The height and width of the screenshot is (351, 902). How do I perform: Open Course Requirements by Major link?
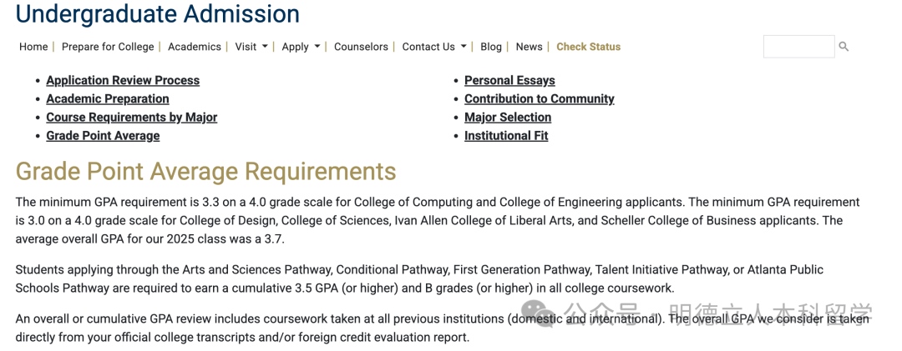coord(132,118)
